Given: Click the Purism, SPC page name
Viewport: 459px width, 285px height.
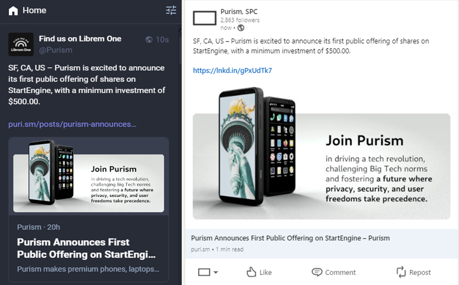Looking at the screenshot, I should coord(239,12).
